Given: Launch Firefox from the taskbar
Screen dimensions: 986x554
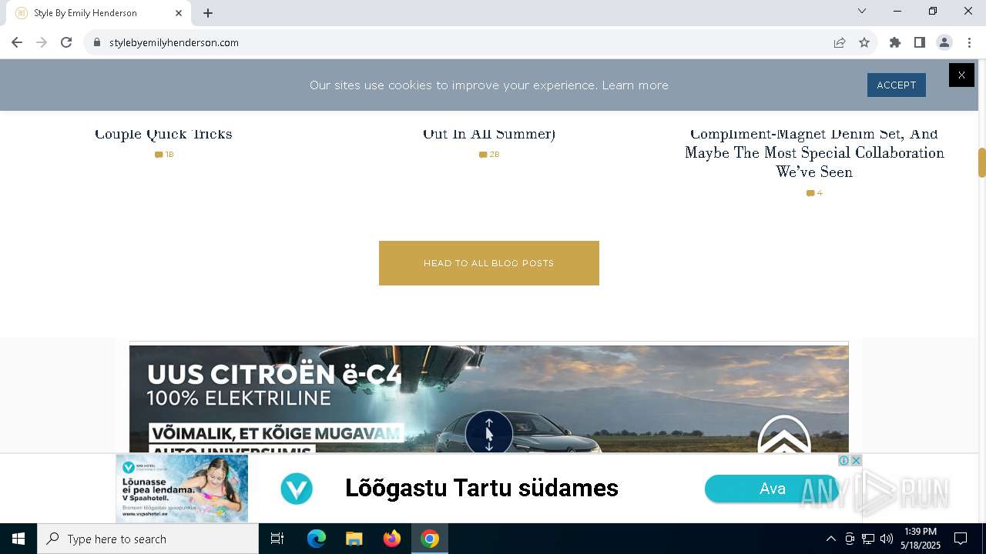Looking at the screenshot, I should pos(392,539).
